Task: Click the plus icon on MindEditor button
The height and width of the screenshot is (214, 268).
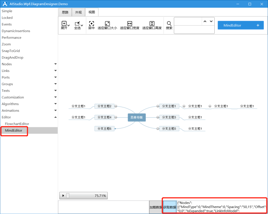Action: tap(258, 25)
